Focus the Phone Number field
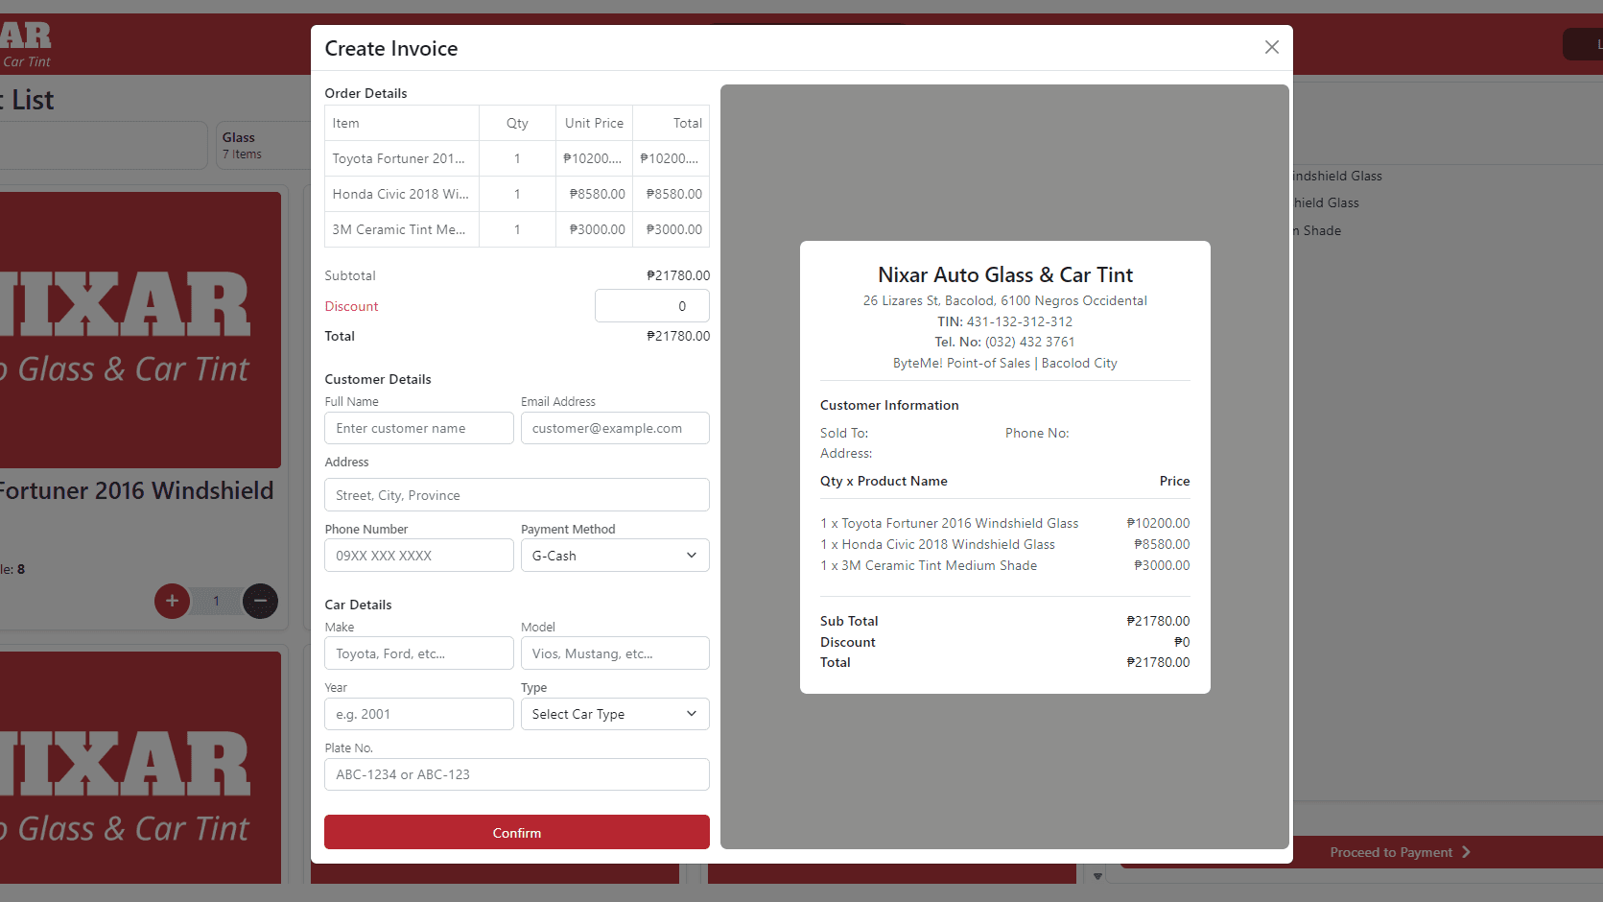The width and height of the screenshot is (1603, 902). pyautogui.click(x=418, y=556)
